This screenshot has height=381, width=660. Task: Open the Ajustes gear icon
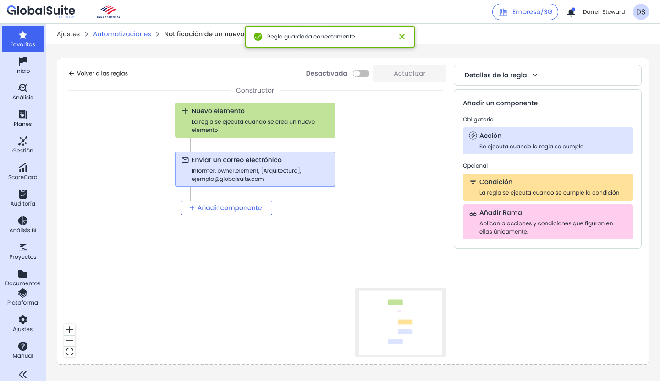23,320
